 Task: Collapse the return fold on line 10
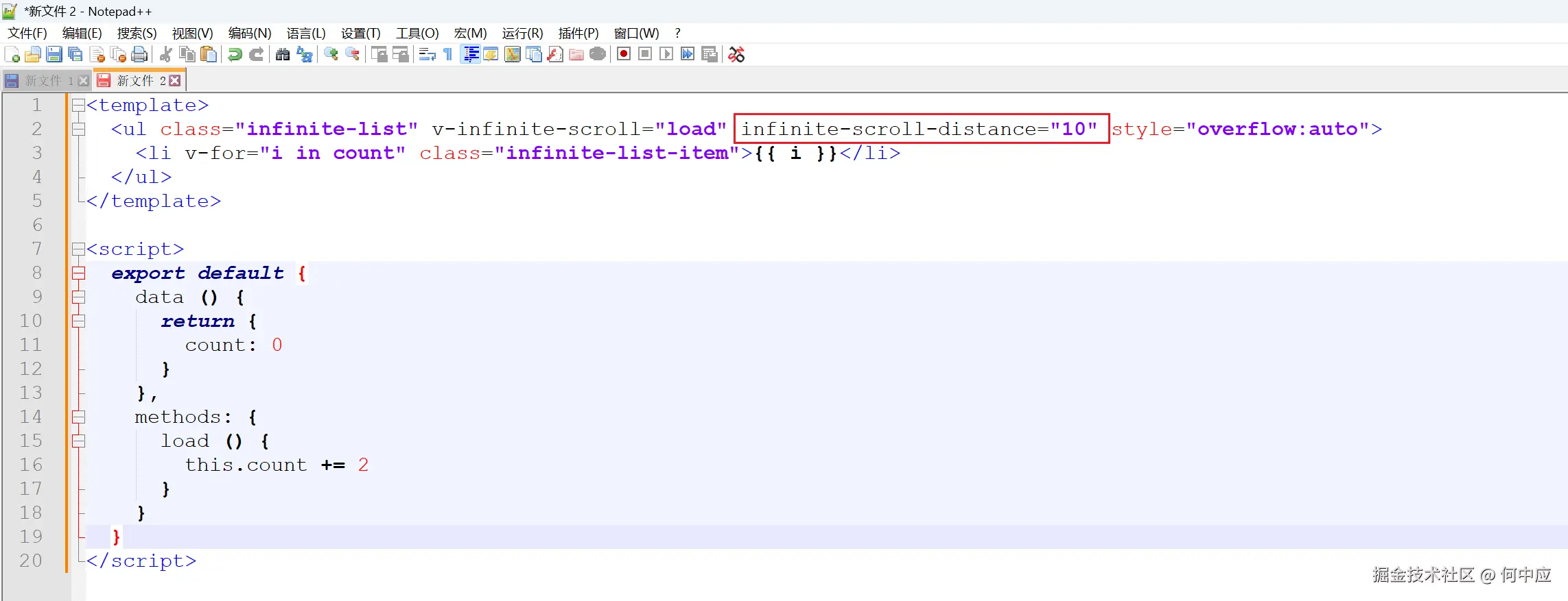point(79,321)
